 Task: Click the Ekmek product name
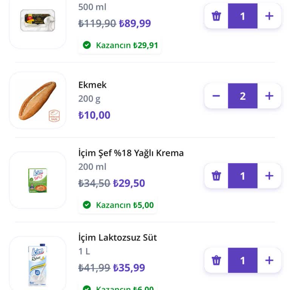93,85
